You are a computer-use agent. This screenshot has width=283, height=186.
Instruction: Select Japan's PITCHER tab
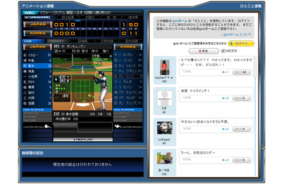(x=38, y=117)
